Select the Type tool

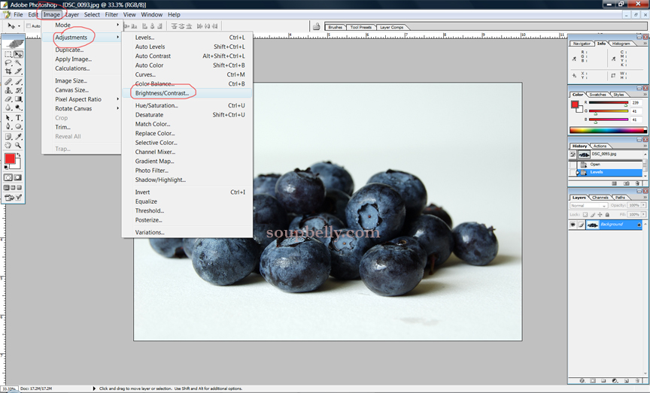[x=18, y=118]
